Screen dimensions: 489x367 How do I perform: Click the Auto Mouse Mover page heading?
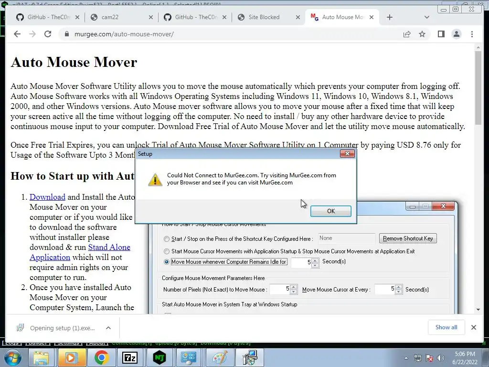click(74, 62)
